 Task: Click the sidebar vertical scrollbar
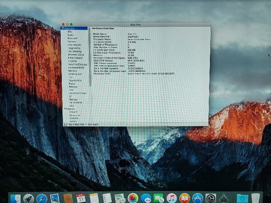pyautogui.click(x=89, y=54)
